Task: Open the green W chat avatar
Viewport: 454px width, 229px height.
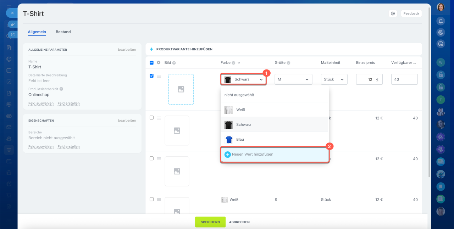Action: (441, 62)
